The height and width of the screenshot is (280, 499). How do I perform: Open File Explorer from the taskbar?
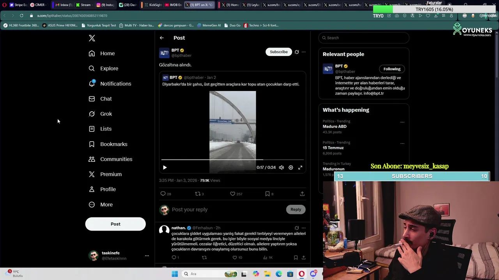click(x=267, y=274)
